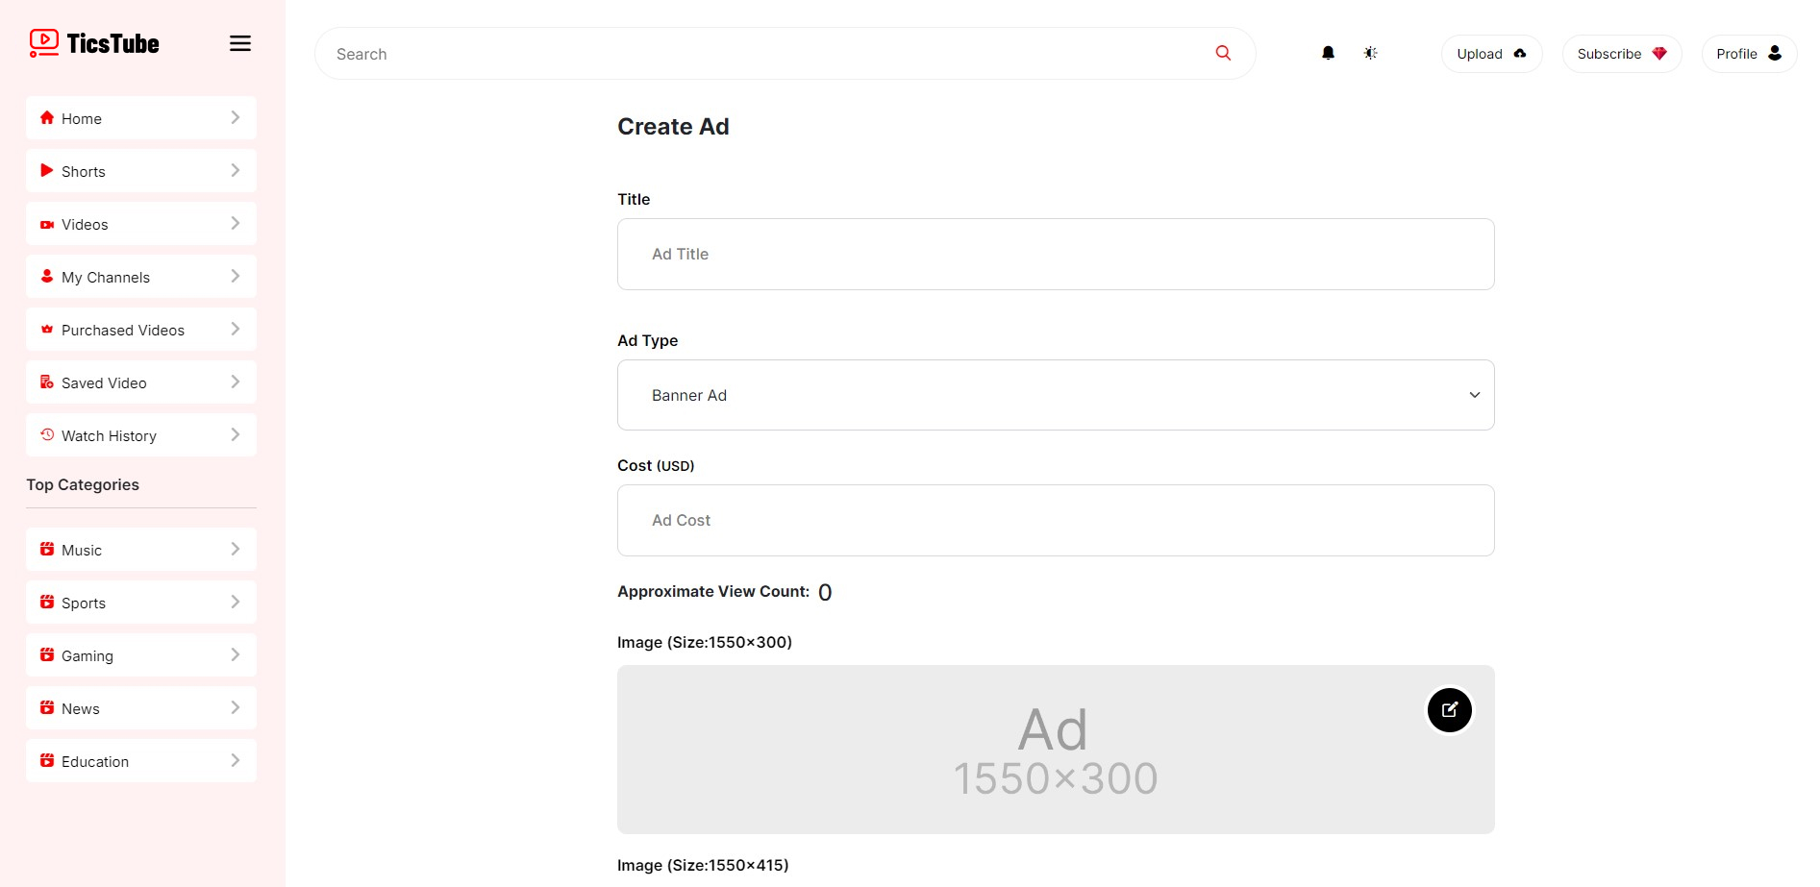Click edit icon on banner image
1820x887 pixels.
click(x=1449, y=710)
